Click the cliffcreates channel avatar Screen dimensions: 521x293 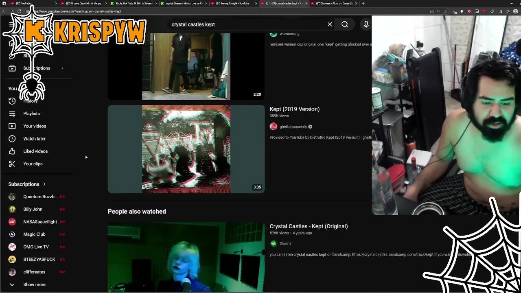(x=12, y=272)
